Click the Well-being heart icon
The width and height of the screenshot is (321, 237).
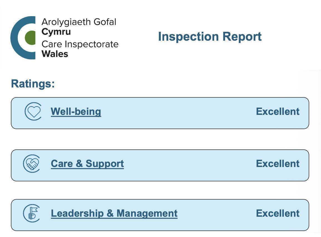click(x=33, y=112)
